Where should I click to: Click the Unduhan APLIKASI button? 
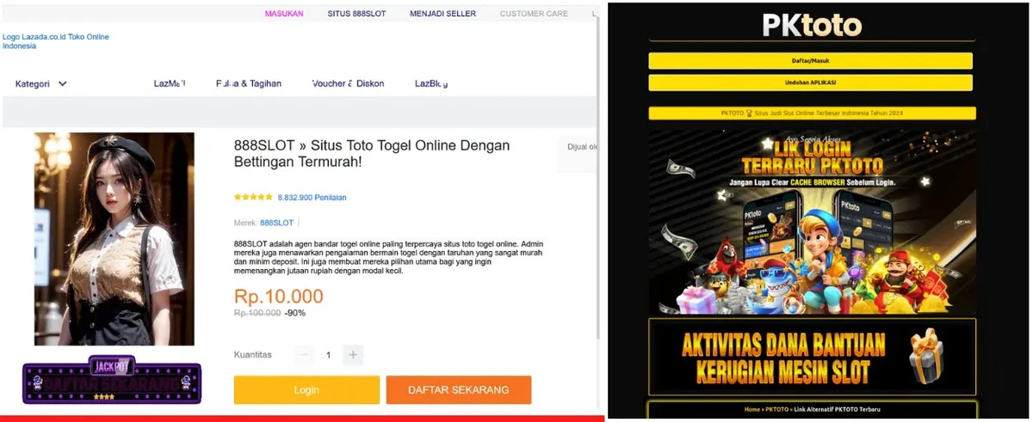point(810,83)
